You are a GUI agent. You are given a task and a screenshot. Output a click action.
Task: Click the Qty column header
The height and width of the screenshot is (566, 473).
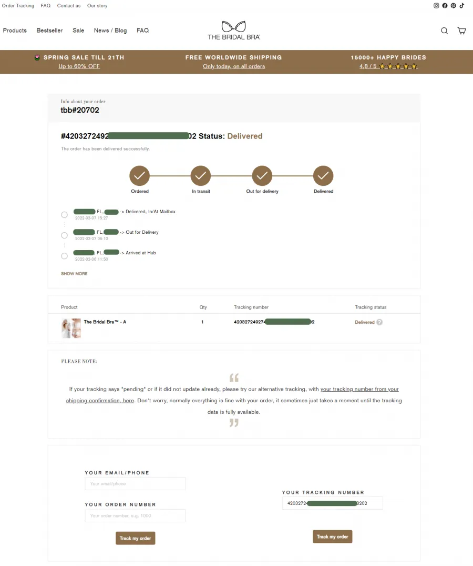[203, 307]
